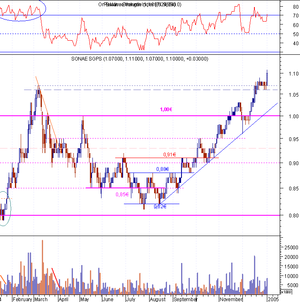Click the July label on the time axis
300x302 pixels.
[x=131, y=300]
